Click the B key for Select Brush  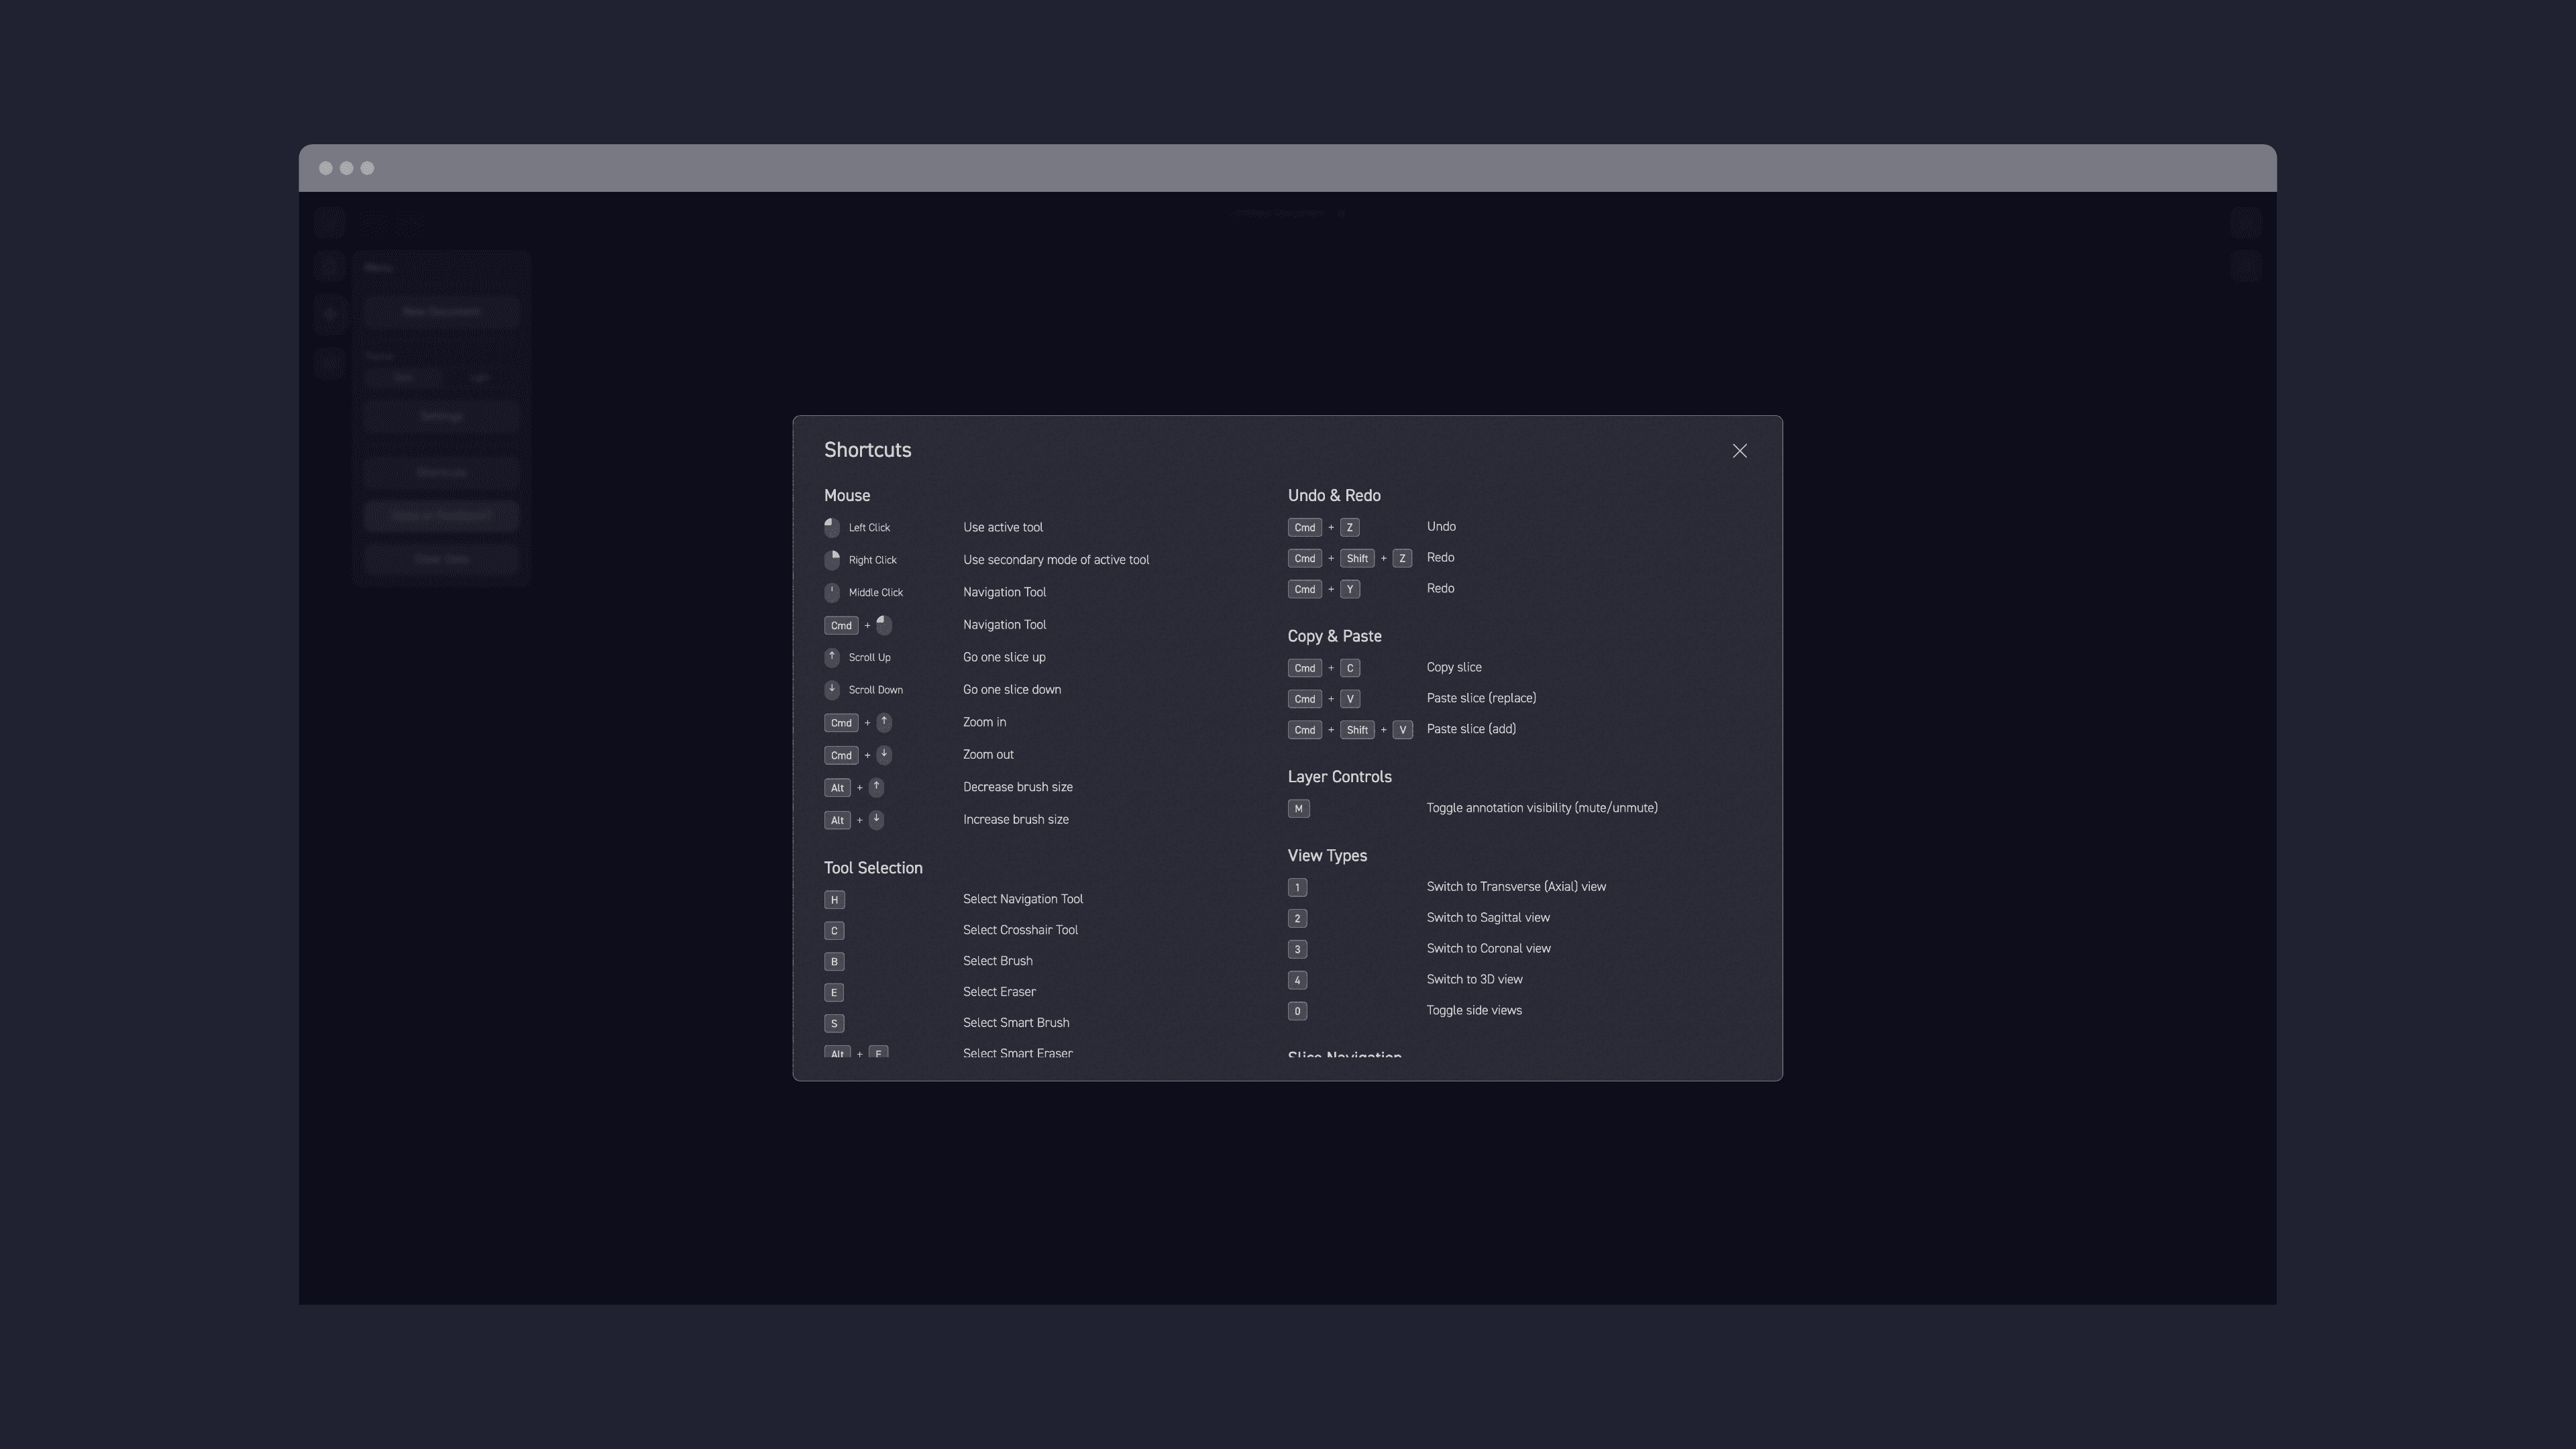[x=834, y=962]
